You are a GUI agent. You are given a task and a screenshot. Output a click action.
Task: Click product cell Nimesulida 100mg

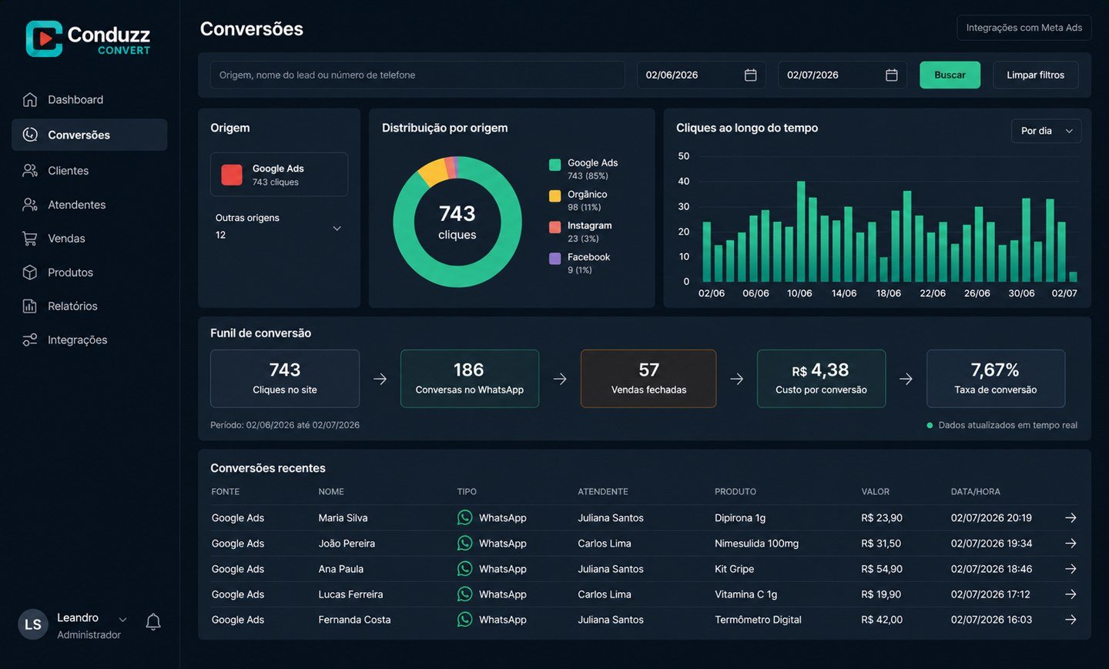click(756, 544)
